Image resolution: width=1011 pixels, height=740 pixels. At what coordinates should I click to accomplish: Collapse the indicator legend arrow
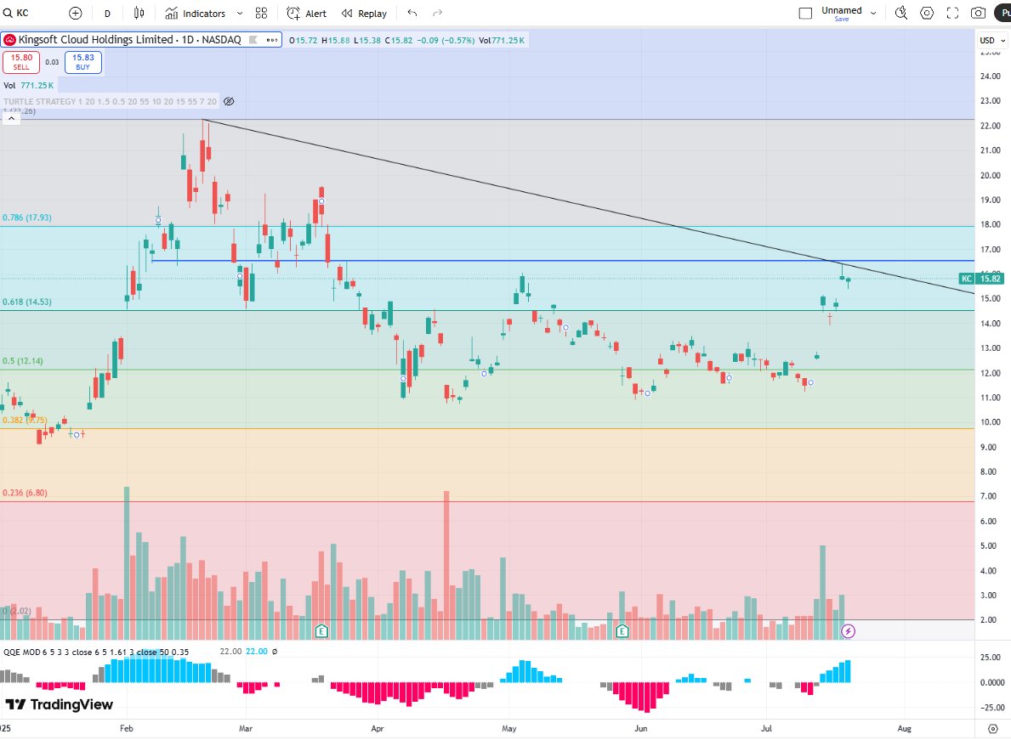(12, 118)
